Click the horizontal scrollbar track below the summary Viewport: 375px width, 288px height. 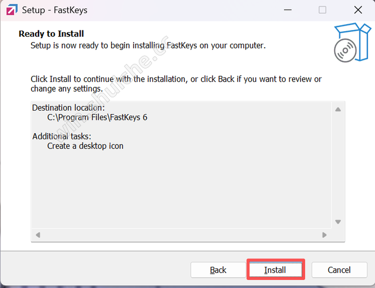181,235
